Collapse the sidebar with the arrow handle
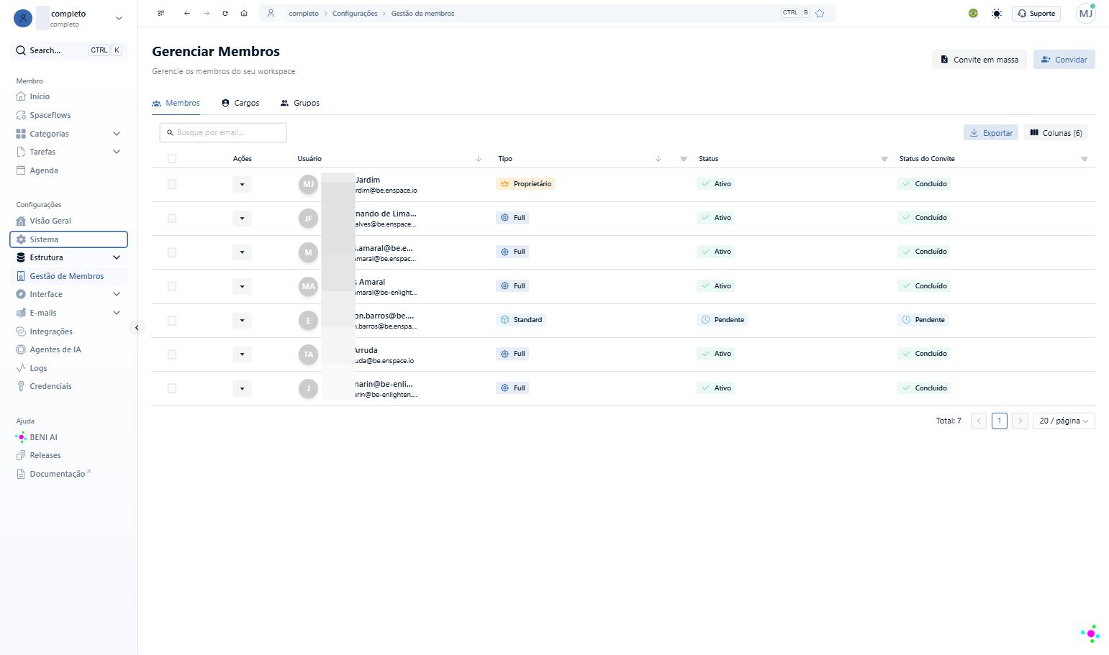Image resolution: width=1109 pixels, height=655 pixels. click(137, 328)
